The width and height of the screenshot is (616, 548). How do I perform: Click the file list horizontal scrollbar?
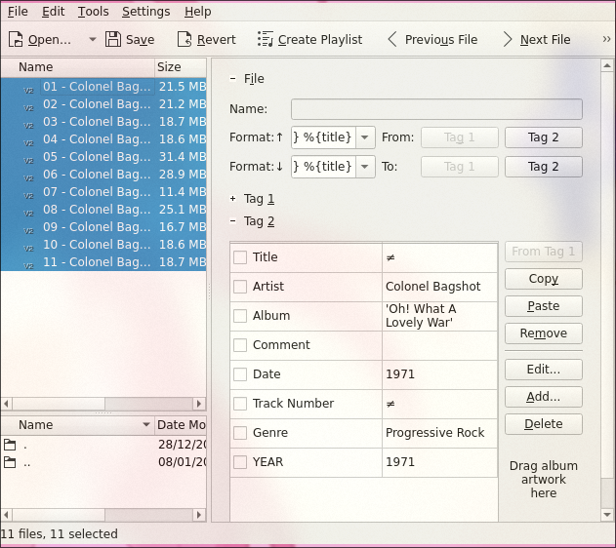click(103, 403)
